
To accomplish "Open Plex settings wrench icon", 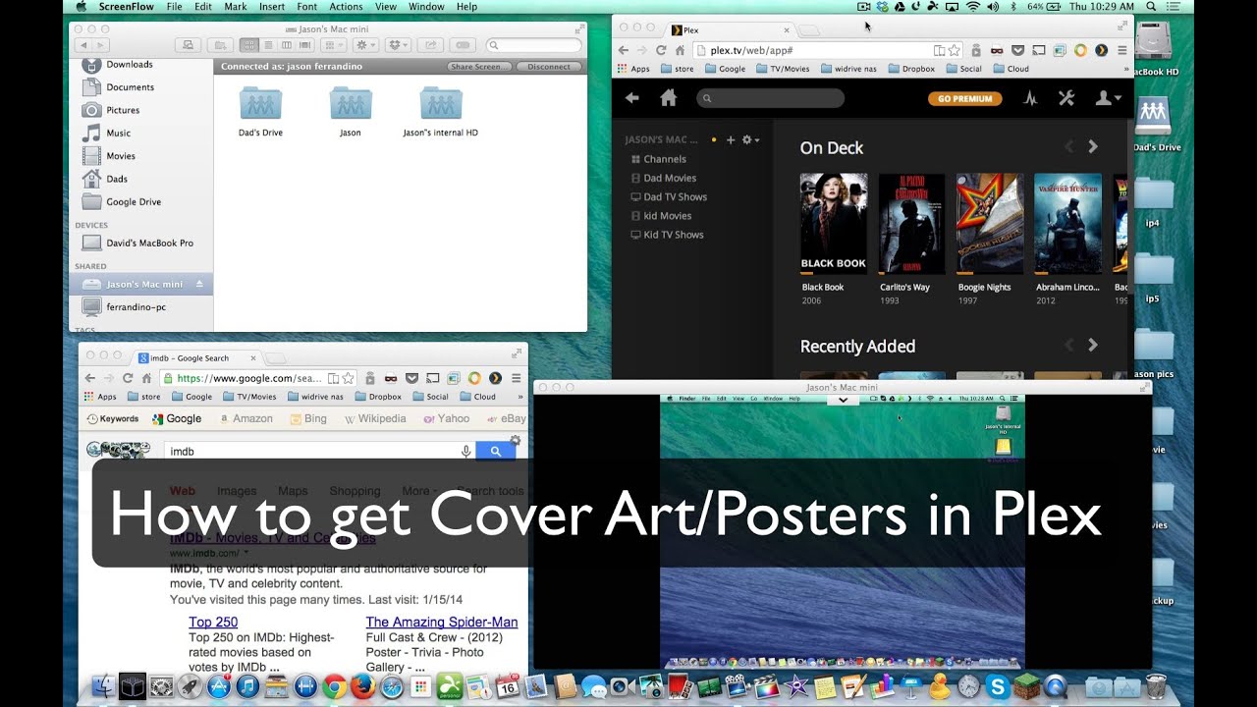I will coord(1066,98).
